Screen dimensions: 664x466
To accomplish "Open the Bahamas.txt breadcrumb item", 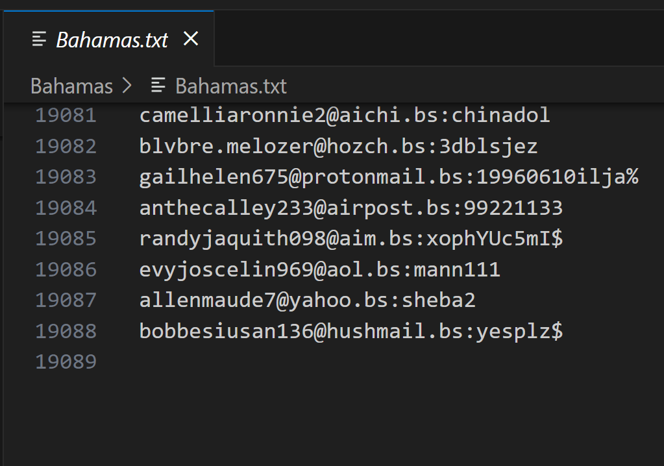I will point(230,86).
